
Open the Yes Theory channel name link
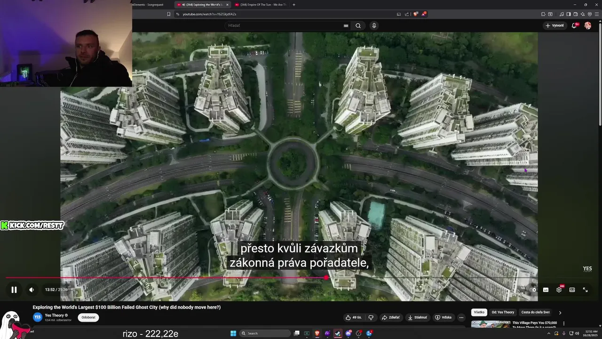coord(55,315)
